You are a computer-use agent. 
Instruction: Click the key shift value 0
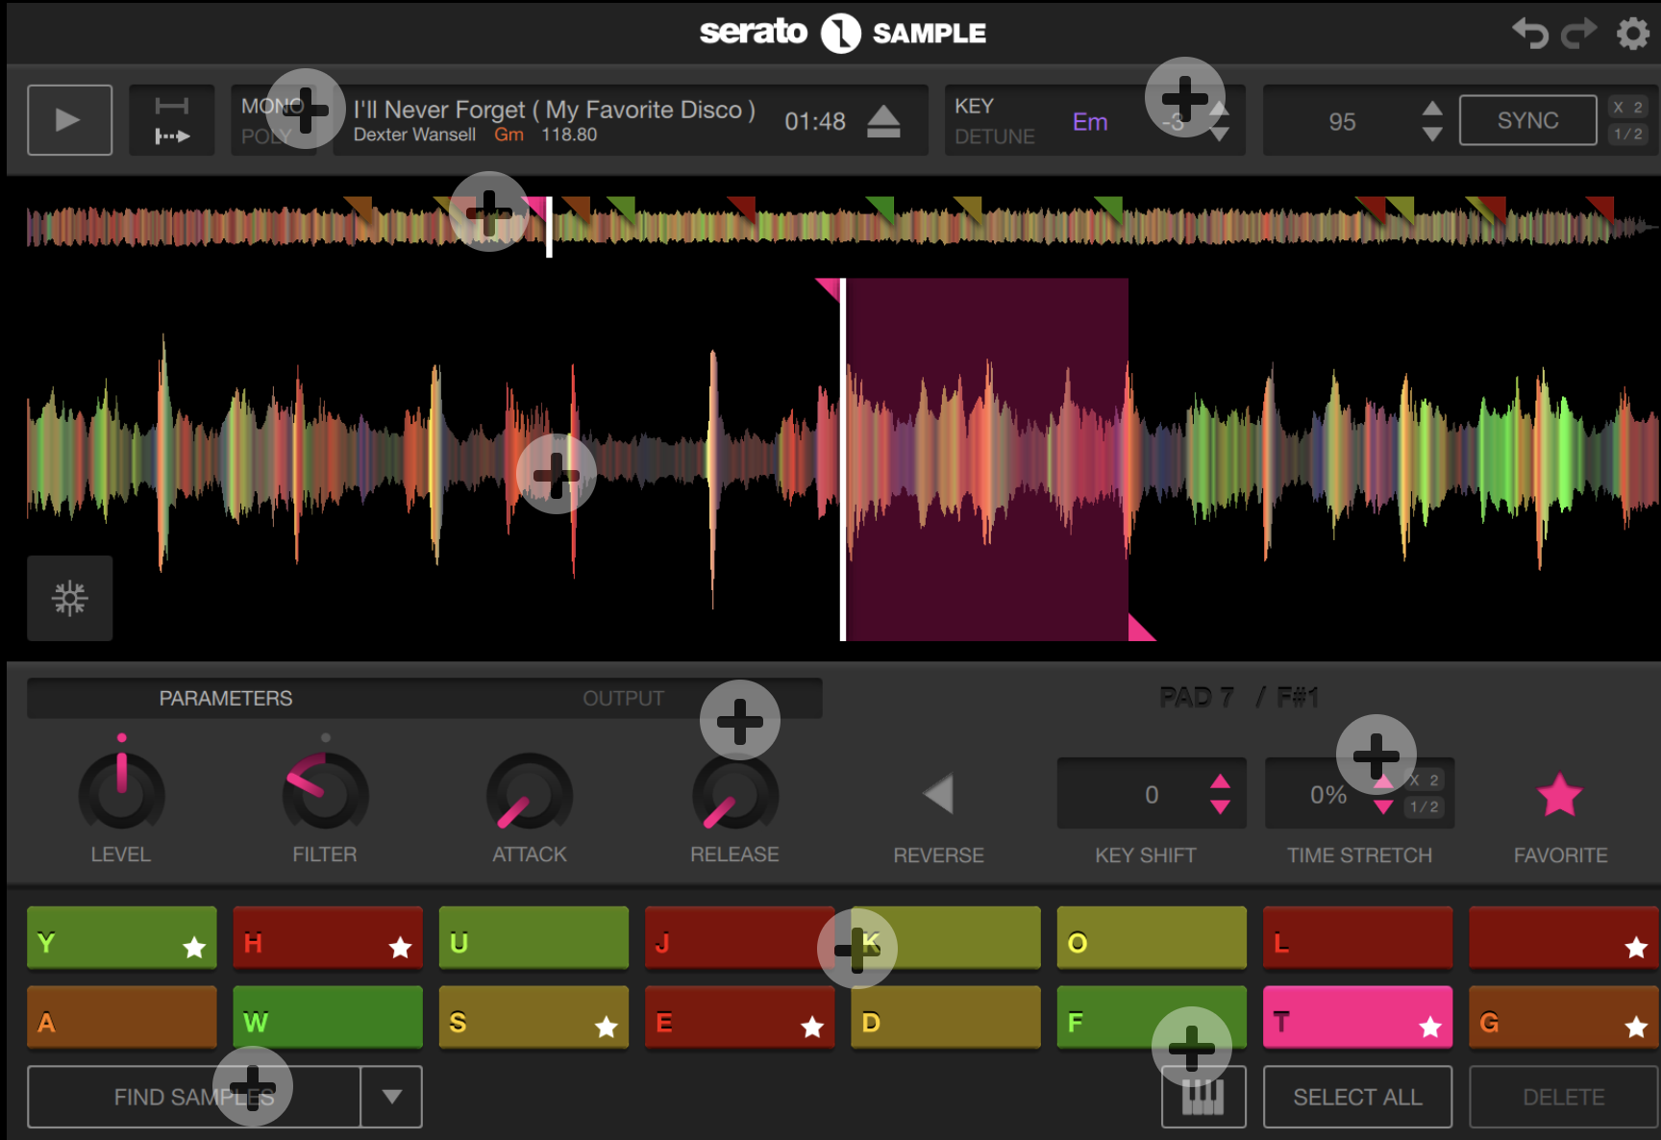coord(1152,795)
